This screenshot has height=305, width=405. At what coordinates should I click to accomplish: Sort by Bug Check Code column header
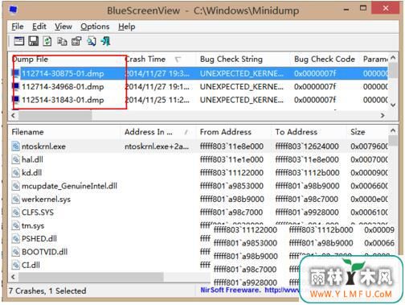click(325, 59)
